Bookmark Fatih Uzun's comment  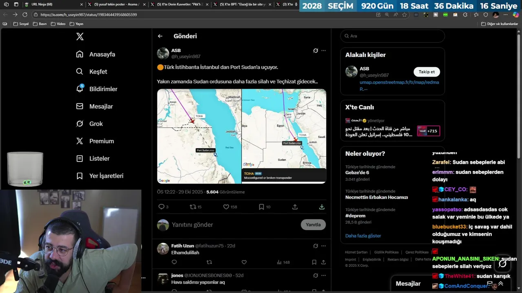tap(314, 262)
